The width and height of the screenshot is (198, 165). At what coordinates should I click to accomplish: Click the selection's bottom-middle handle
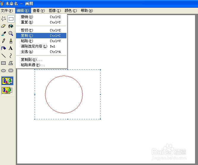point(68,119)
